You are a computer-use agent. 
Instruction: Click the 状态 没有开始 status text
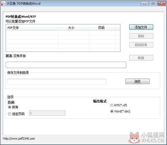point(16,56)
